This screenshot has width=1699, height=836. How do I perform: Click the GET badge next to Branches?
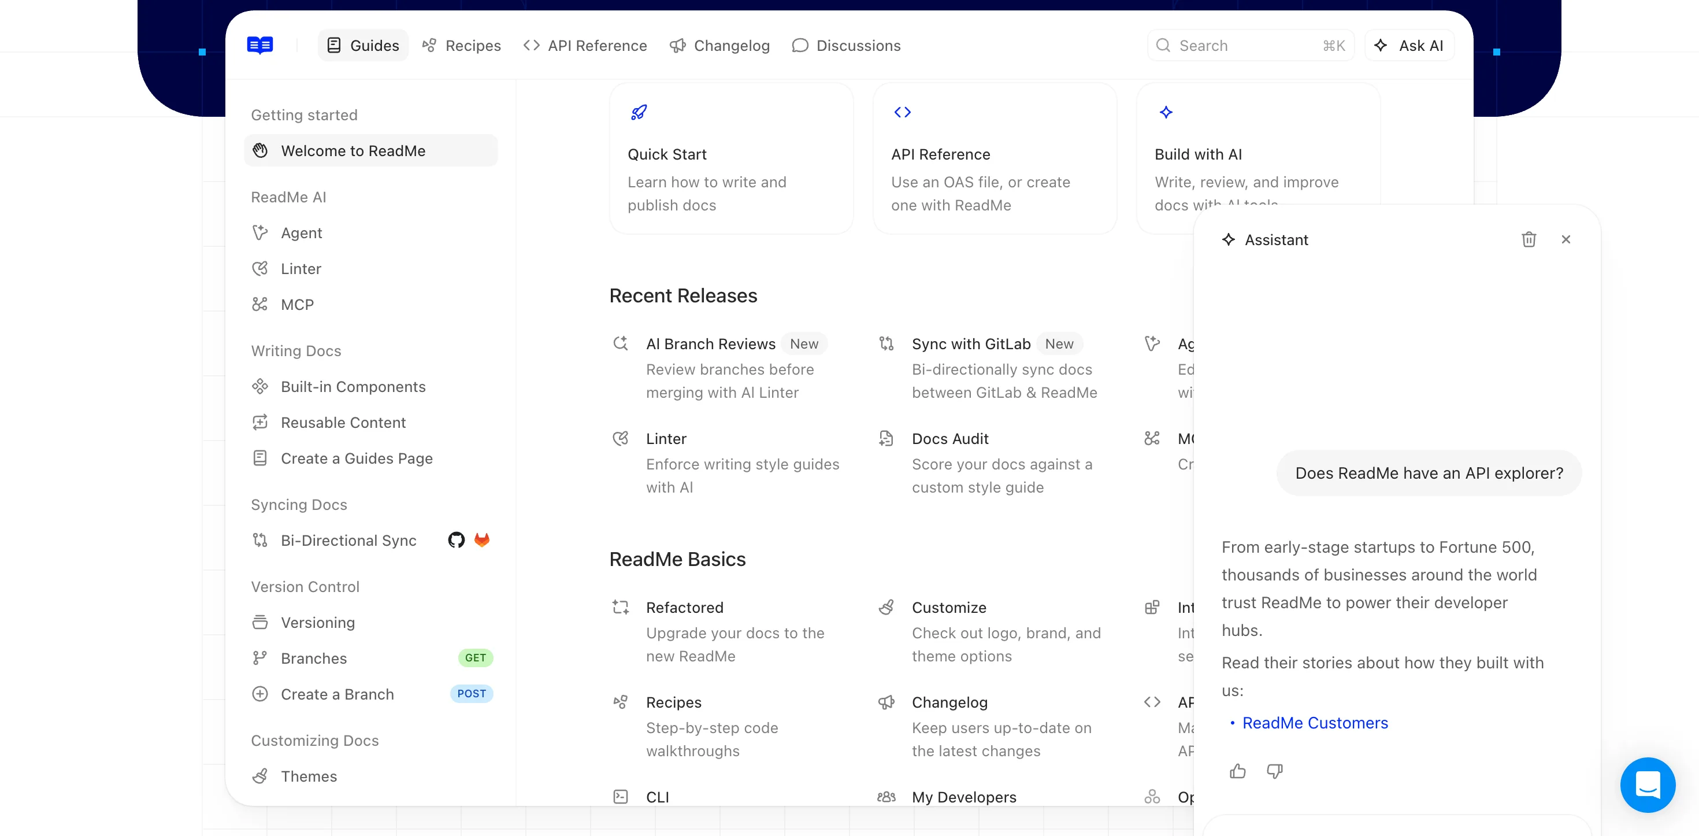476,658
